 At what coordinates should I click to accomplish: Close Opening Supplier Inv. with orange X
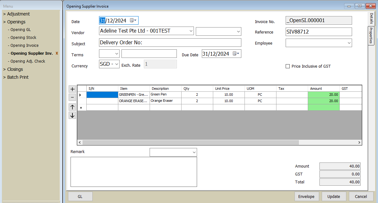pyautogui.click(x=57, y=53)
